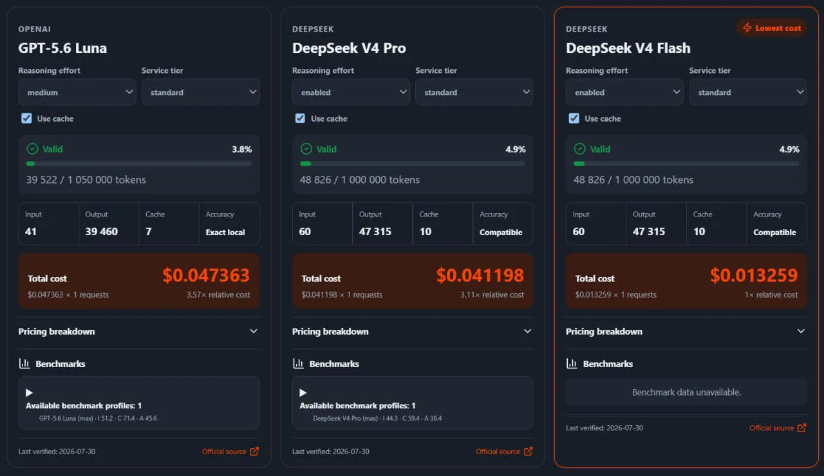Expand Pricing breakdown in DeepSeek V4 Flash card
The image size is (824, 476).
pos(686,332)
